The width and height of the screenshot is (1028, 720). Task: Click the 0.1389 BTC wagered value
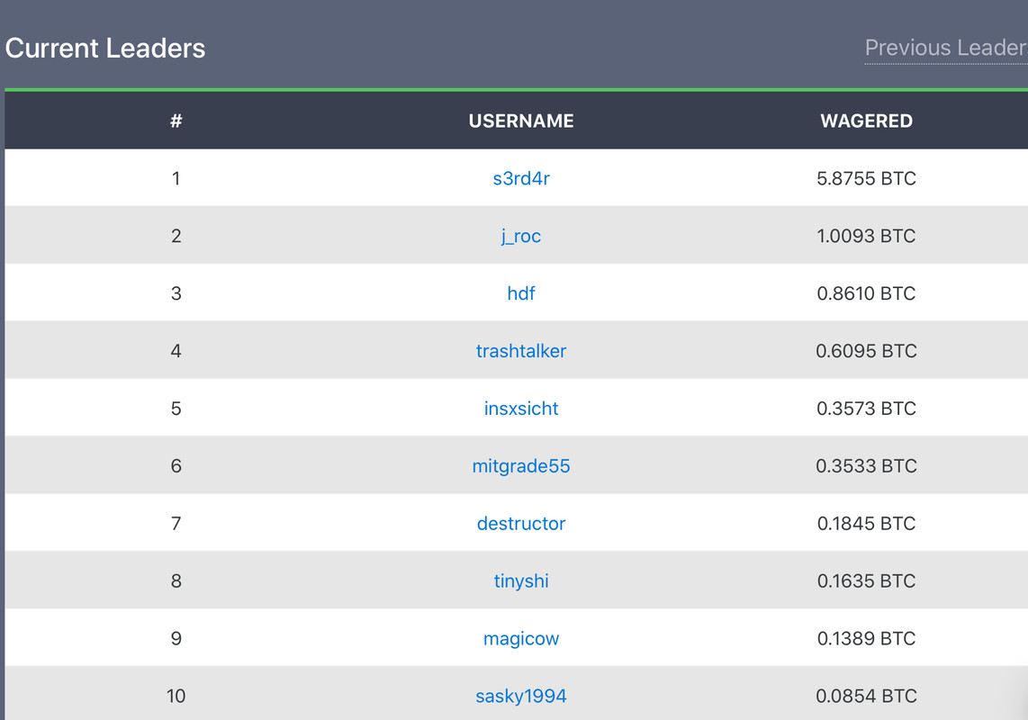[x=866, y=639]
